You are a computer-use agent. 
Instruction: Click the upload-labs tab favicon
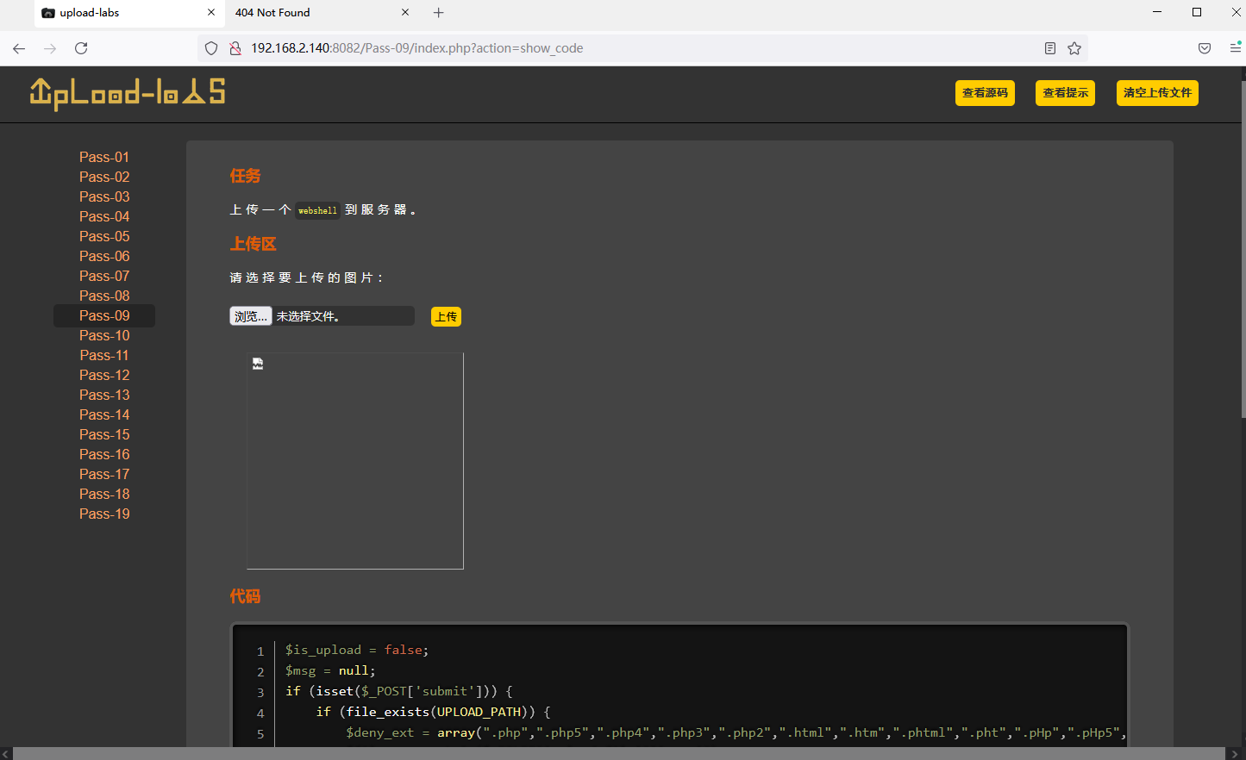click(48, 13)
